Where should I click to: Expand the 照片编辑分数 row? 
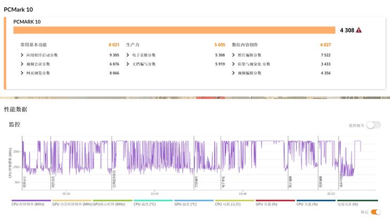point(247,55)
